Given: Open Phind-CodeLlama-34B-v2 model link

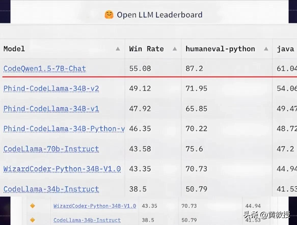Looking at the screenshot, I should point(51,89).
